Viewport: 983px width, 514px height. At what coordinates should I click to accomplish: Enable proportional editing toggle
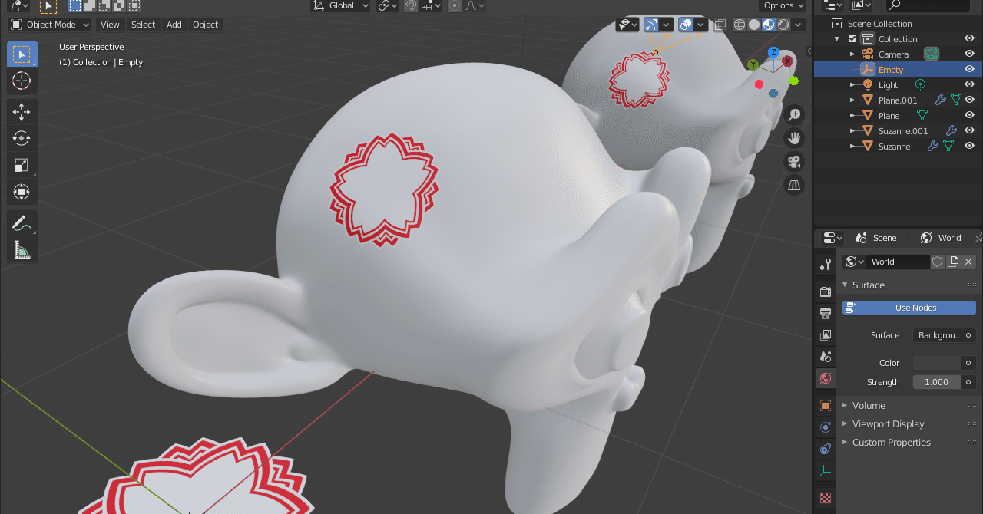[455, 5]
